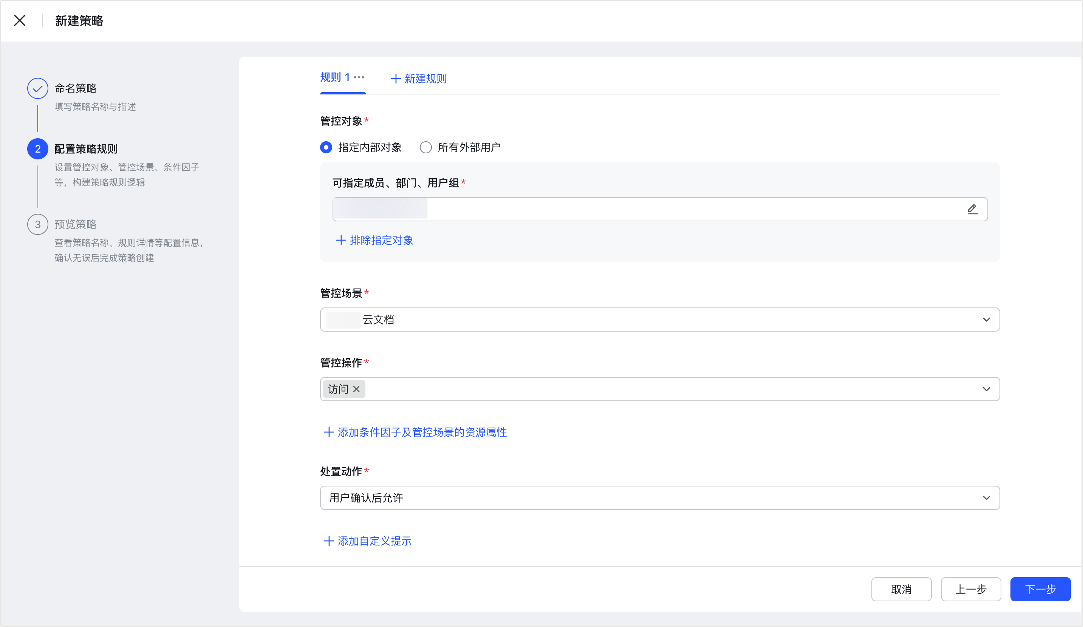Viewport: 1083px width, 627px height.
Task: Click the edit pencil icon in members field
Action: point(973,209)
